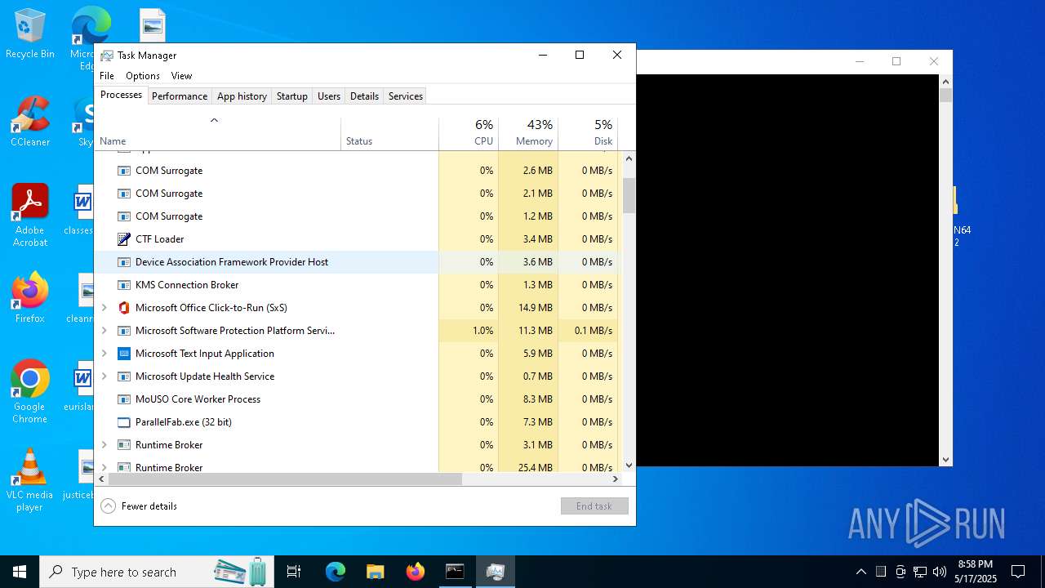Viewport: 1045px width, 588px height.
Task: Click the scroll-down arrow in the console window
Action: point(946,460)
